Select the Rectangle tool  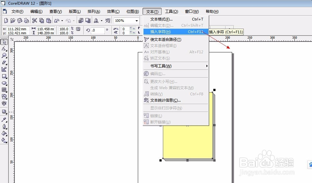click(4, 76)
